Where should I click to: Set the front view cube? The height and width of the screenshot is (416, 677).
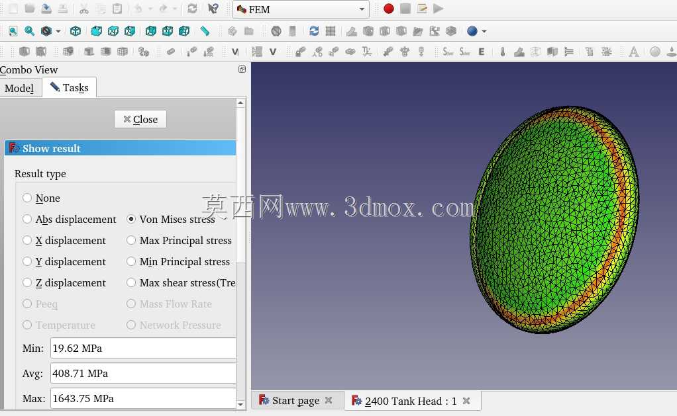pyautogui.click(x=96, y=31)
